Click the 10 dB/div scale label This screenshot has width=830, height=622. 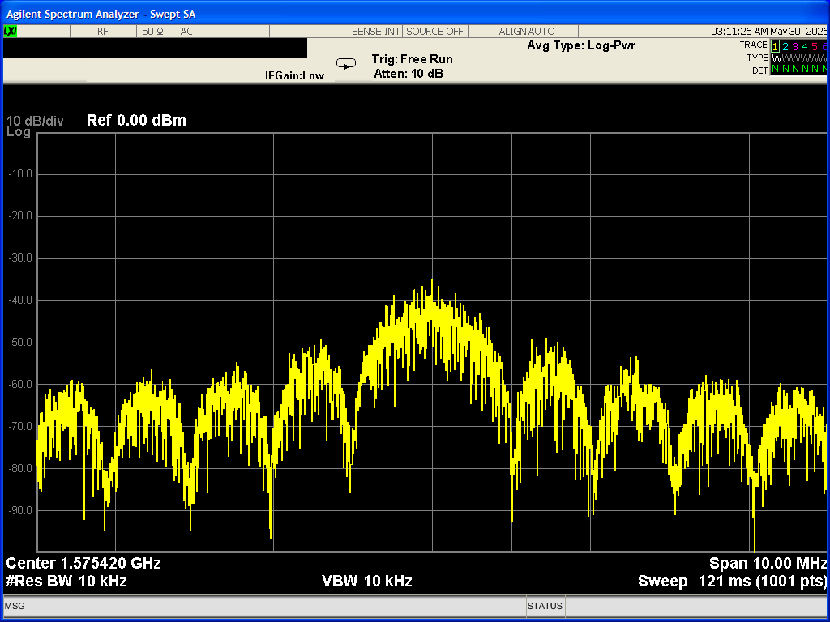coord(34,121)
